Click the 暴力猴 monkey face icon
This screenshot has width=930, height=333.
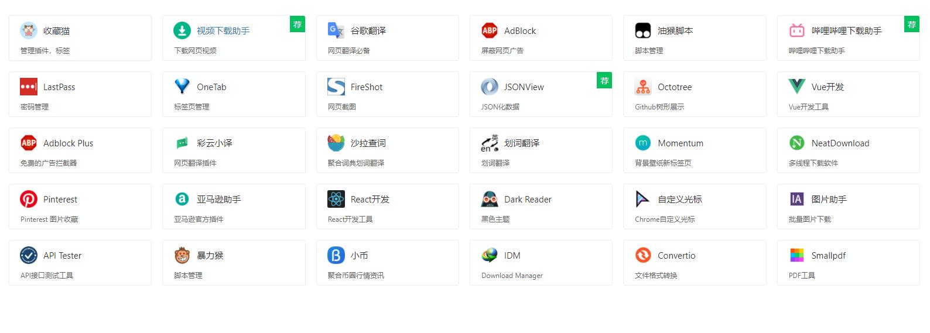[182, 255]
